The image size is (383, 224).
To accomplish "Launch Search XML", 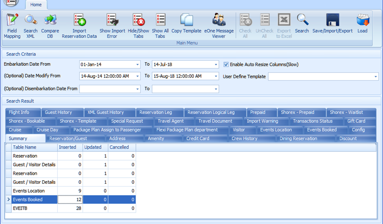I will [x=30, y=26].
